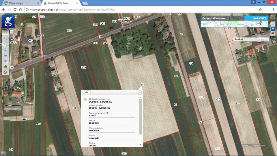Screen dimensions: 277x156
Task: Open the map layers settings icon
Action: point(273,17)
